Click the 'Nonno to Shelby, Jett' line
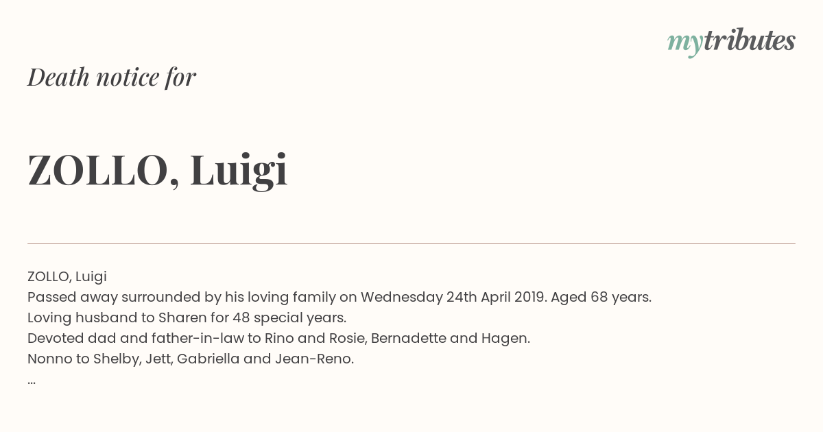The width and height of the screenshot is (823, 432). [191, 359]
